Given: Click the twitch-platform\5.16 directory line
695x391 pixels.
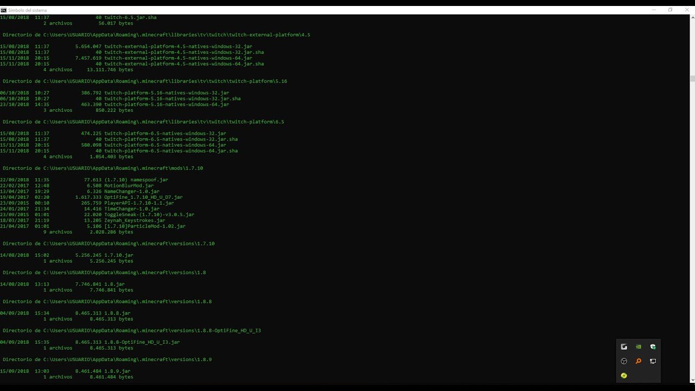Looking at the screenshot, I should [145, 81].
